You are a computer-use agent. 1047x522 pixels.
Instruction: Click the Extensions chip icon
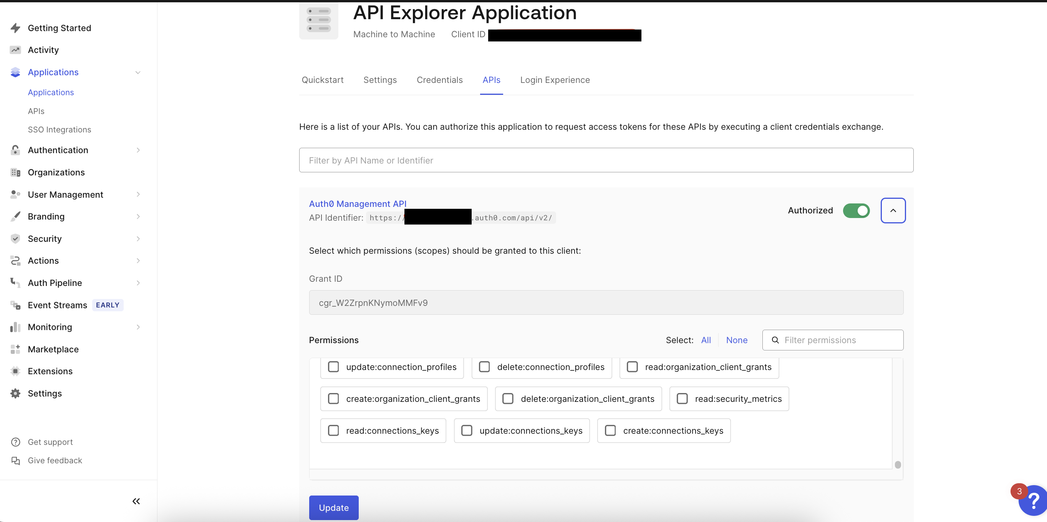click(15, 371)
